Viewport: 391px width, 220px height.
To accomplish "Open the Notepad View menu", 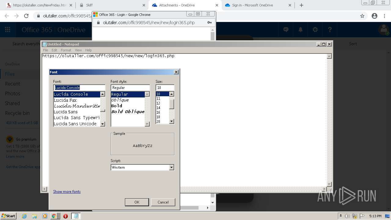I will (78, 50).
